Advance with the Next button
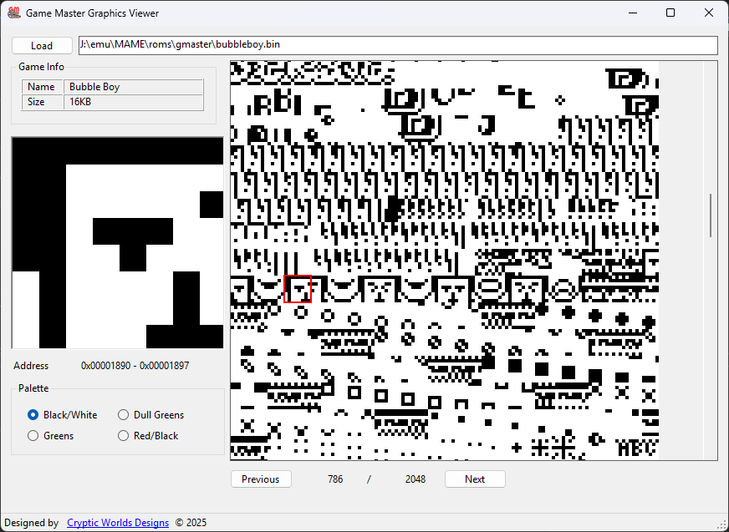729x532 pixels. click(x=475, y=479)
